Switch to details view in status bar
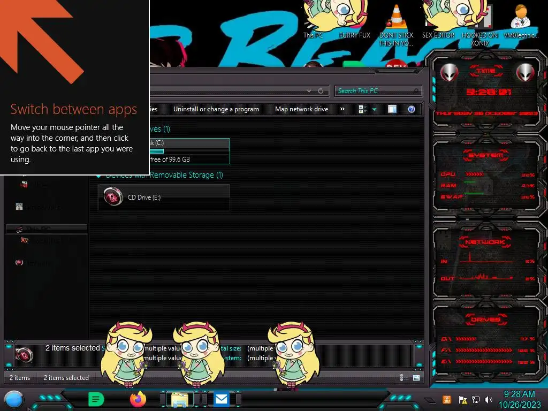The image size is (548, 411). (402, 377)
